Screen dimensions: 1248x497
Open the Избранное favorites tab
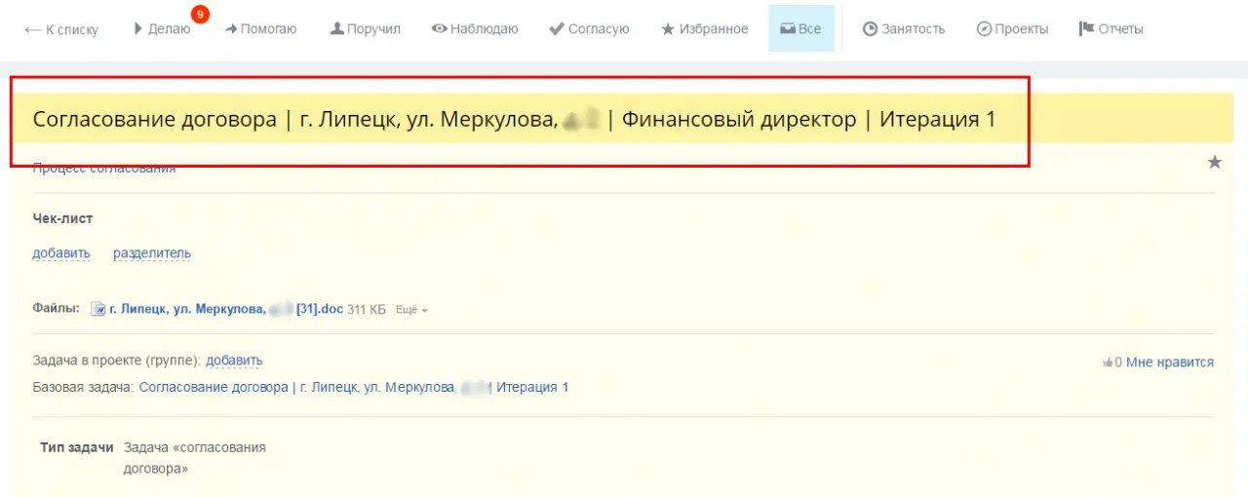pyautogui.click(x=705, y=29)
